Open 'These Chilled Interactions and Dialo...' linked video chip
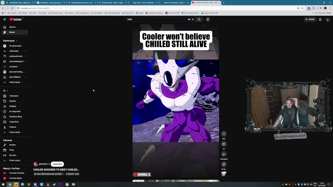Image resolution: width=333 pixels, height=187 pixels. tap(49, 174)
